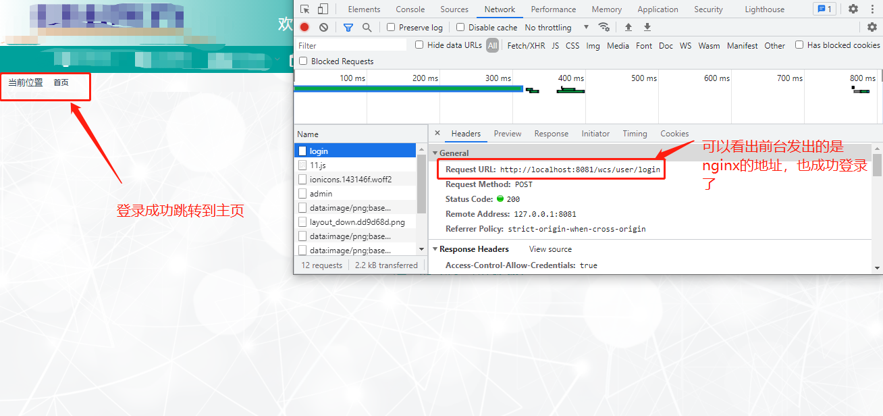Switch to the Sources tab
The height and width of the screenshot is (416, 883).
pos(454,9)
